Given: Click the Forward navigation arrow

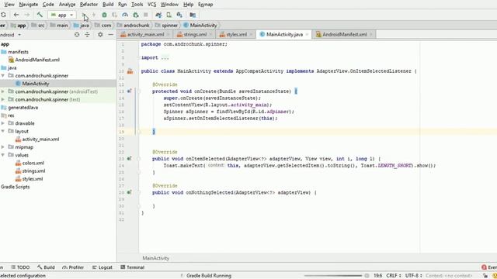Looking at the screenshot, I should (x=27, y=15).
